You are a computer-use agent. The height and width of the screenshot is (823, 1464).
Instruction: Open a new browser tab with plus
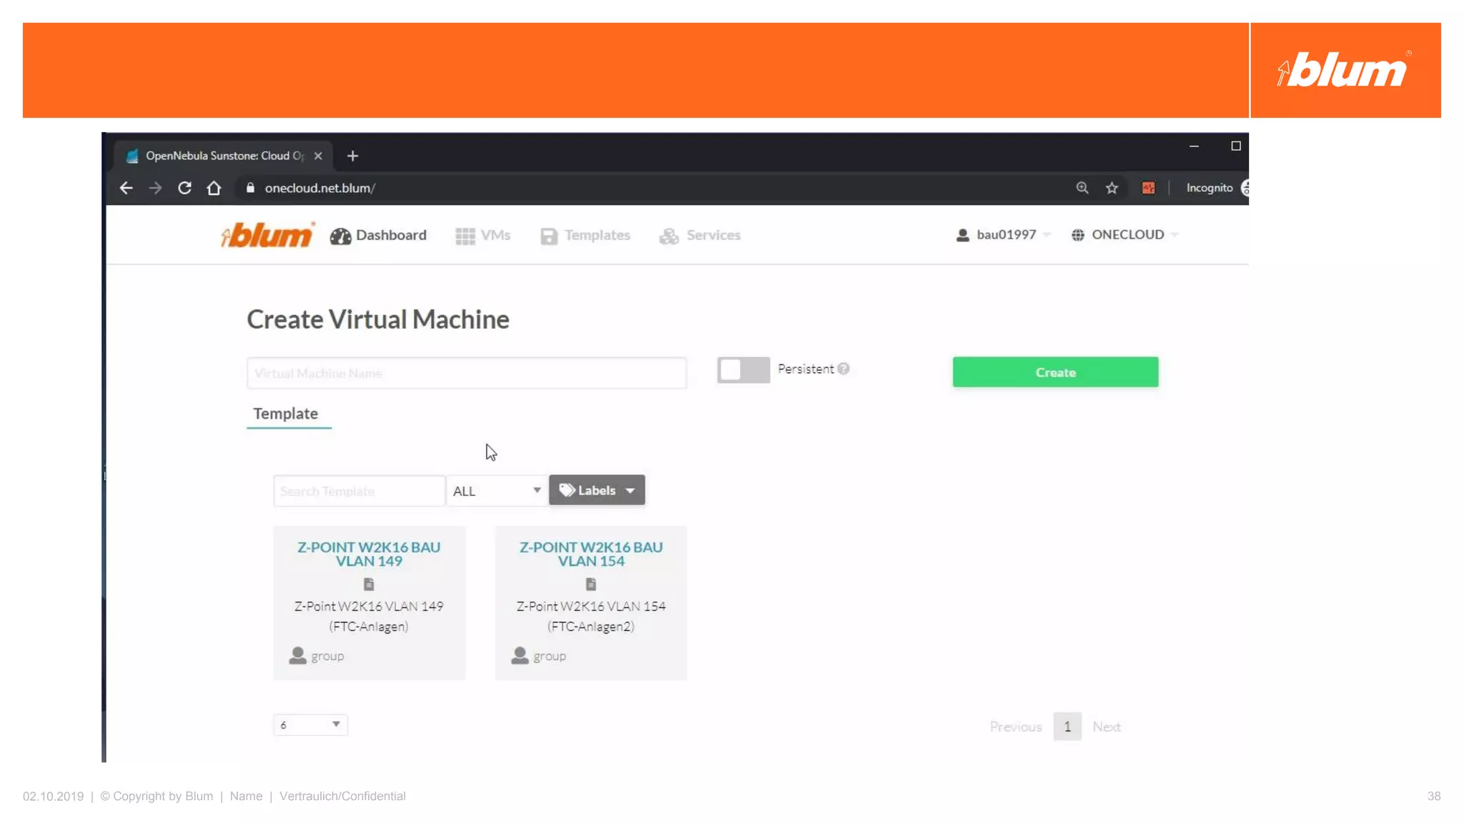[x=352, y=156]
